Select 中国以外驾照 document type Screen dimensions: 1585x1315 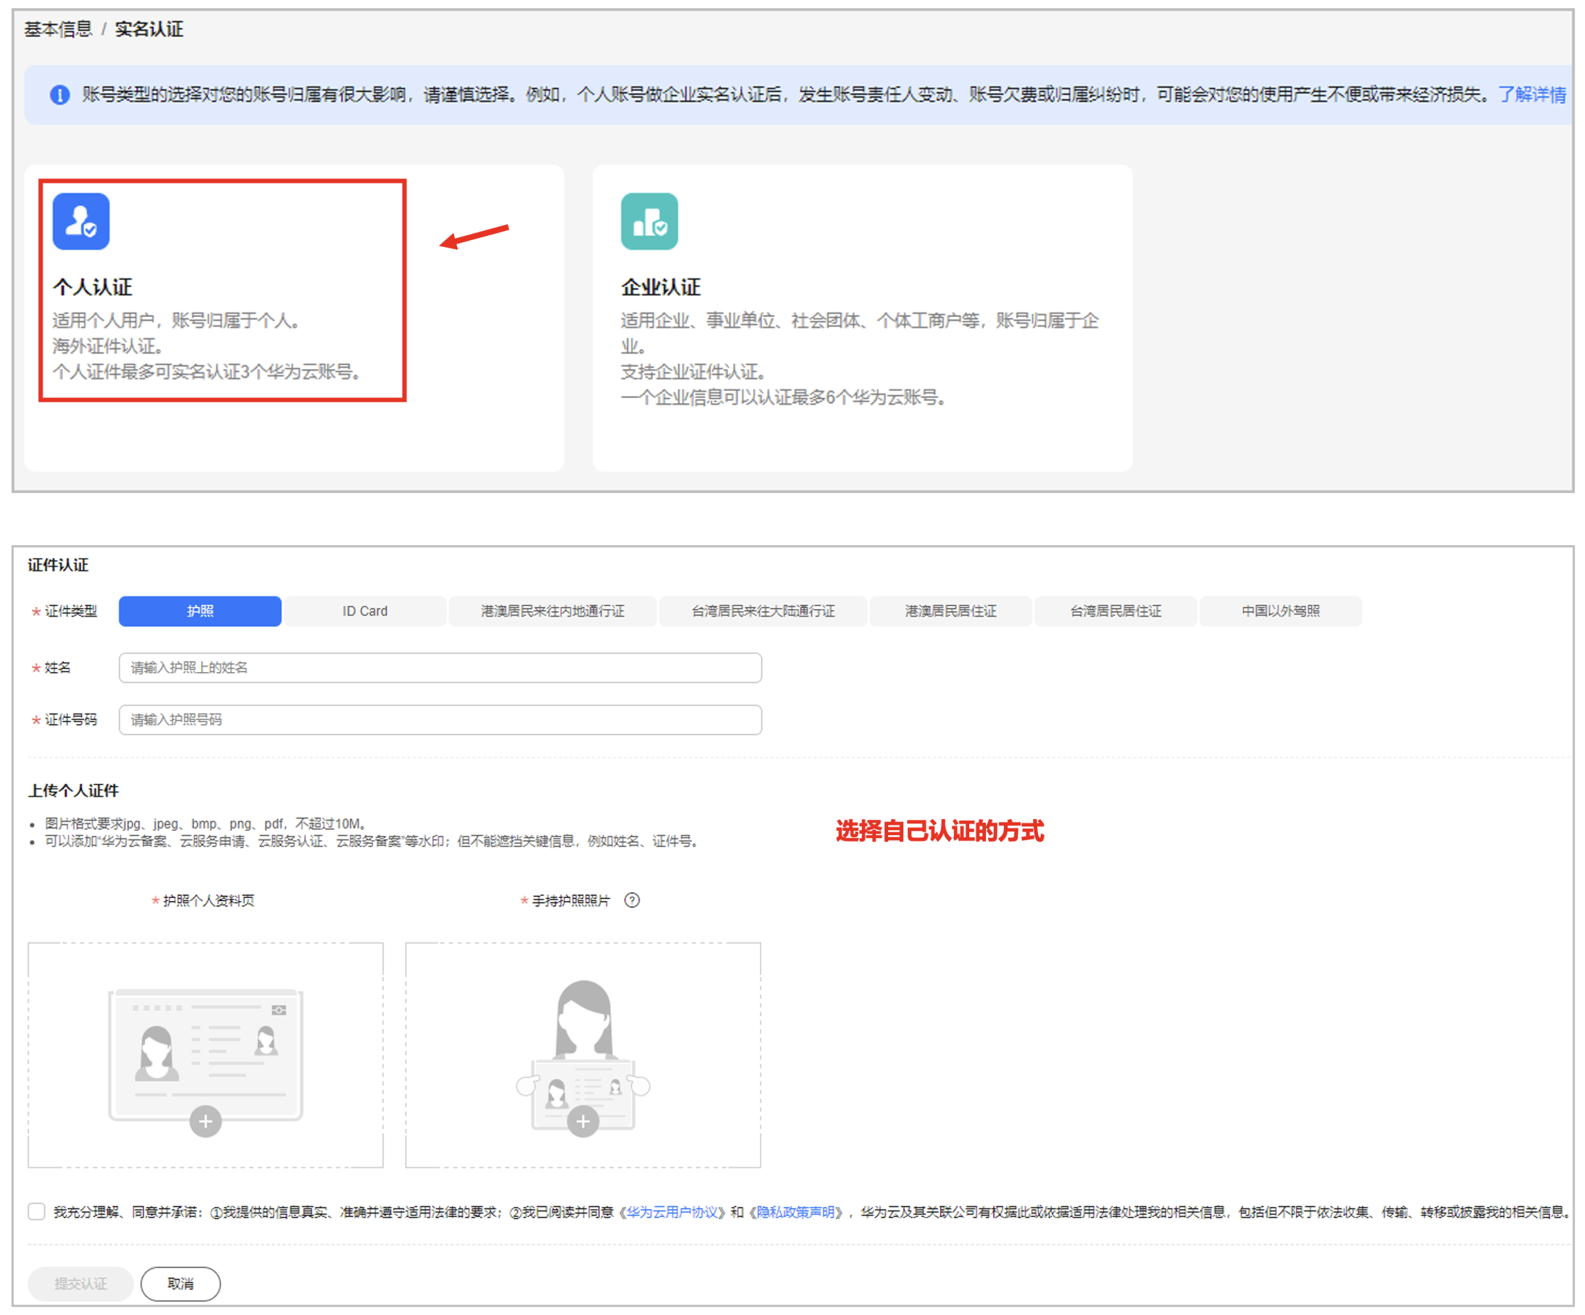pyautogui.click(x=1280, y=611)
